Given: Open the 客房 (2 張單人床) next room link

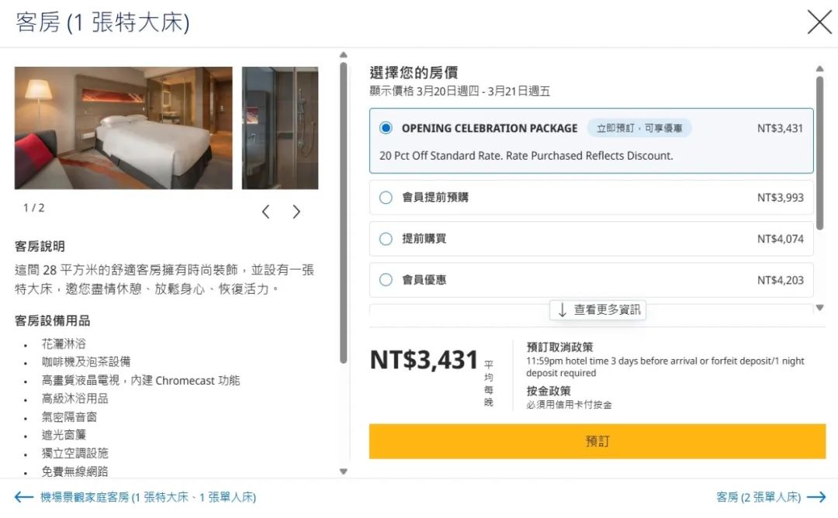Looking at the screenshot, I should (759, 497).
